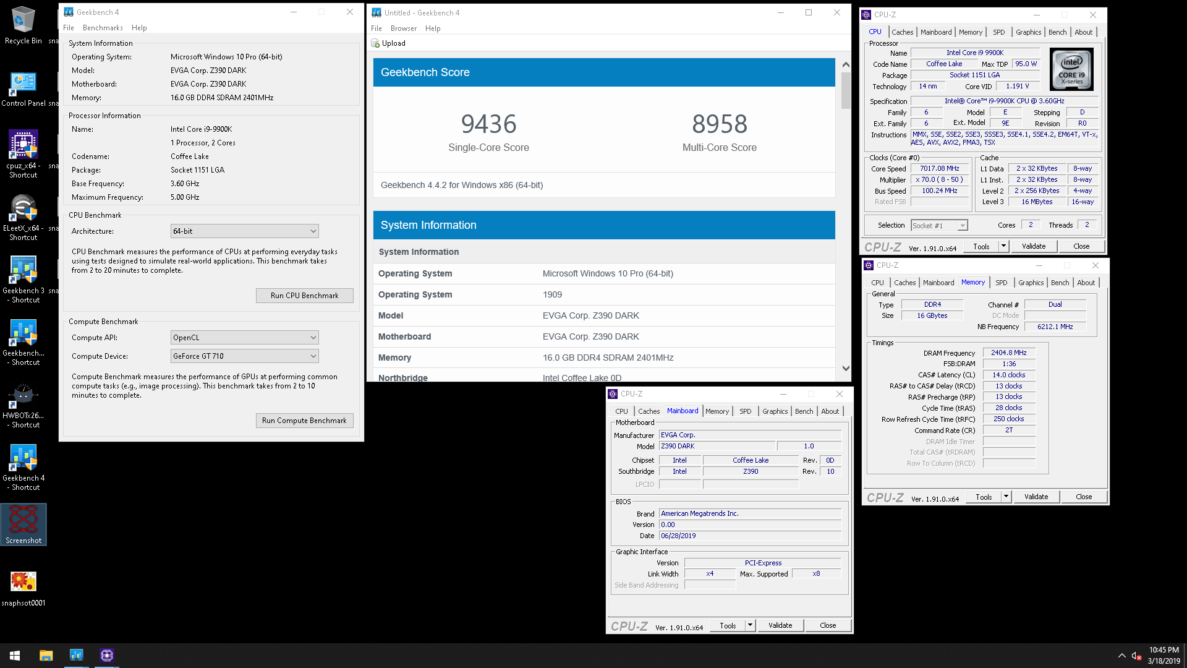Open the Windows Start menu

click(15, 656)
